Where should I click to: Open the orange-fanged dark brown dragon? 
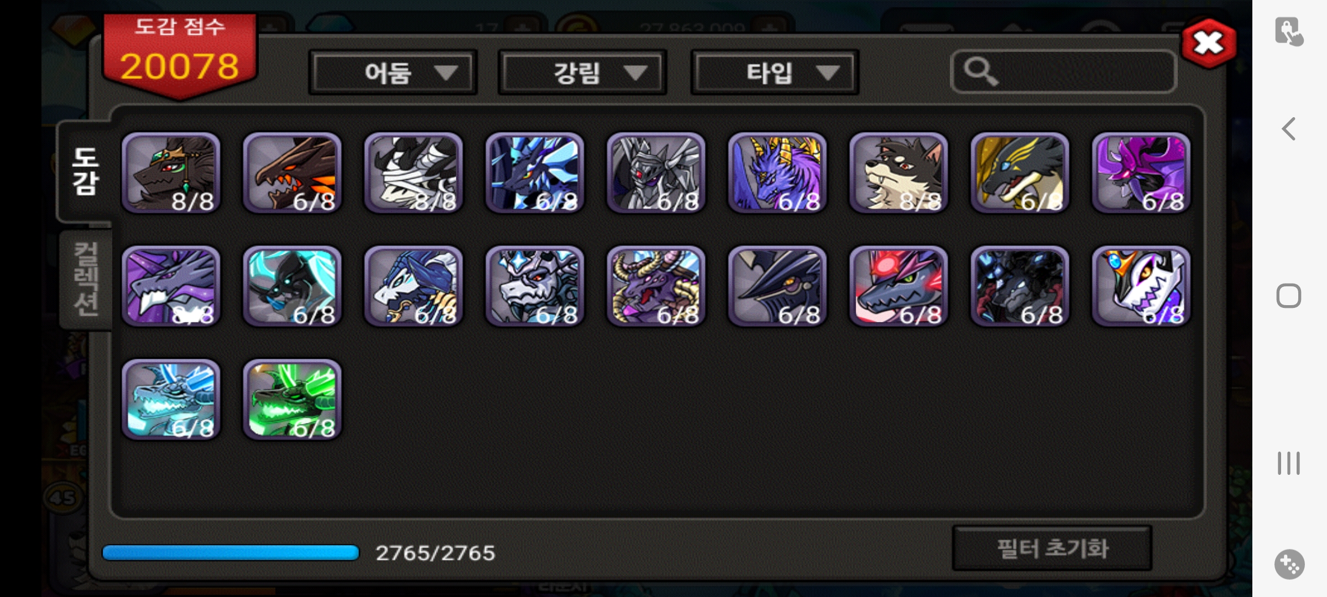292,173
